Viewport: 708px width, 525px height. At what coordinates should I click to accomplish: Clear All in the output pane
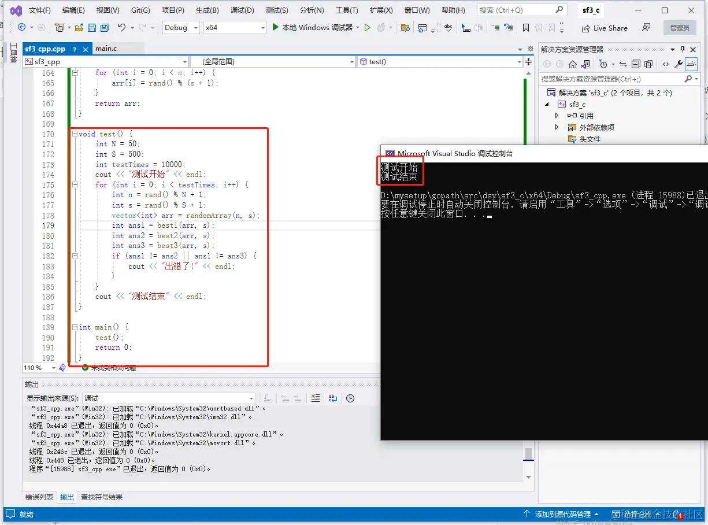click(x=315, y=398)
